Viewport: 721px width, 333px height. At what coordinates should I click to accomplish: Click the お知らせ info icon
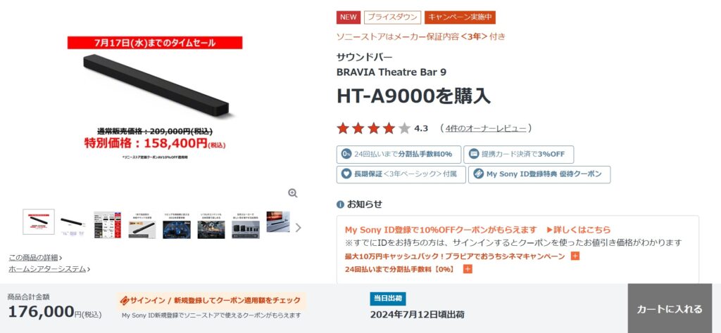click(x=340, y=204)
